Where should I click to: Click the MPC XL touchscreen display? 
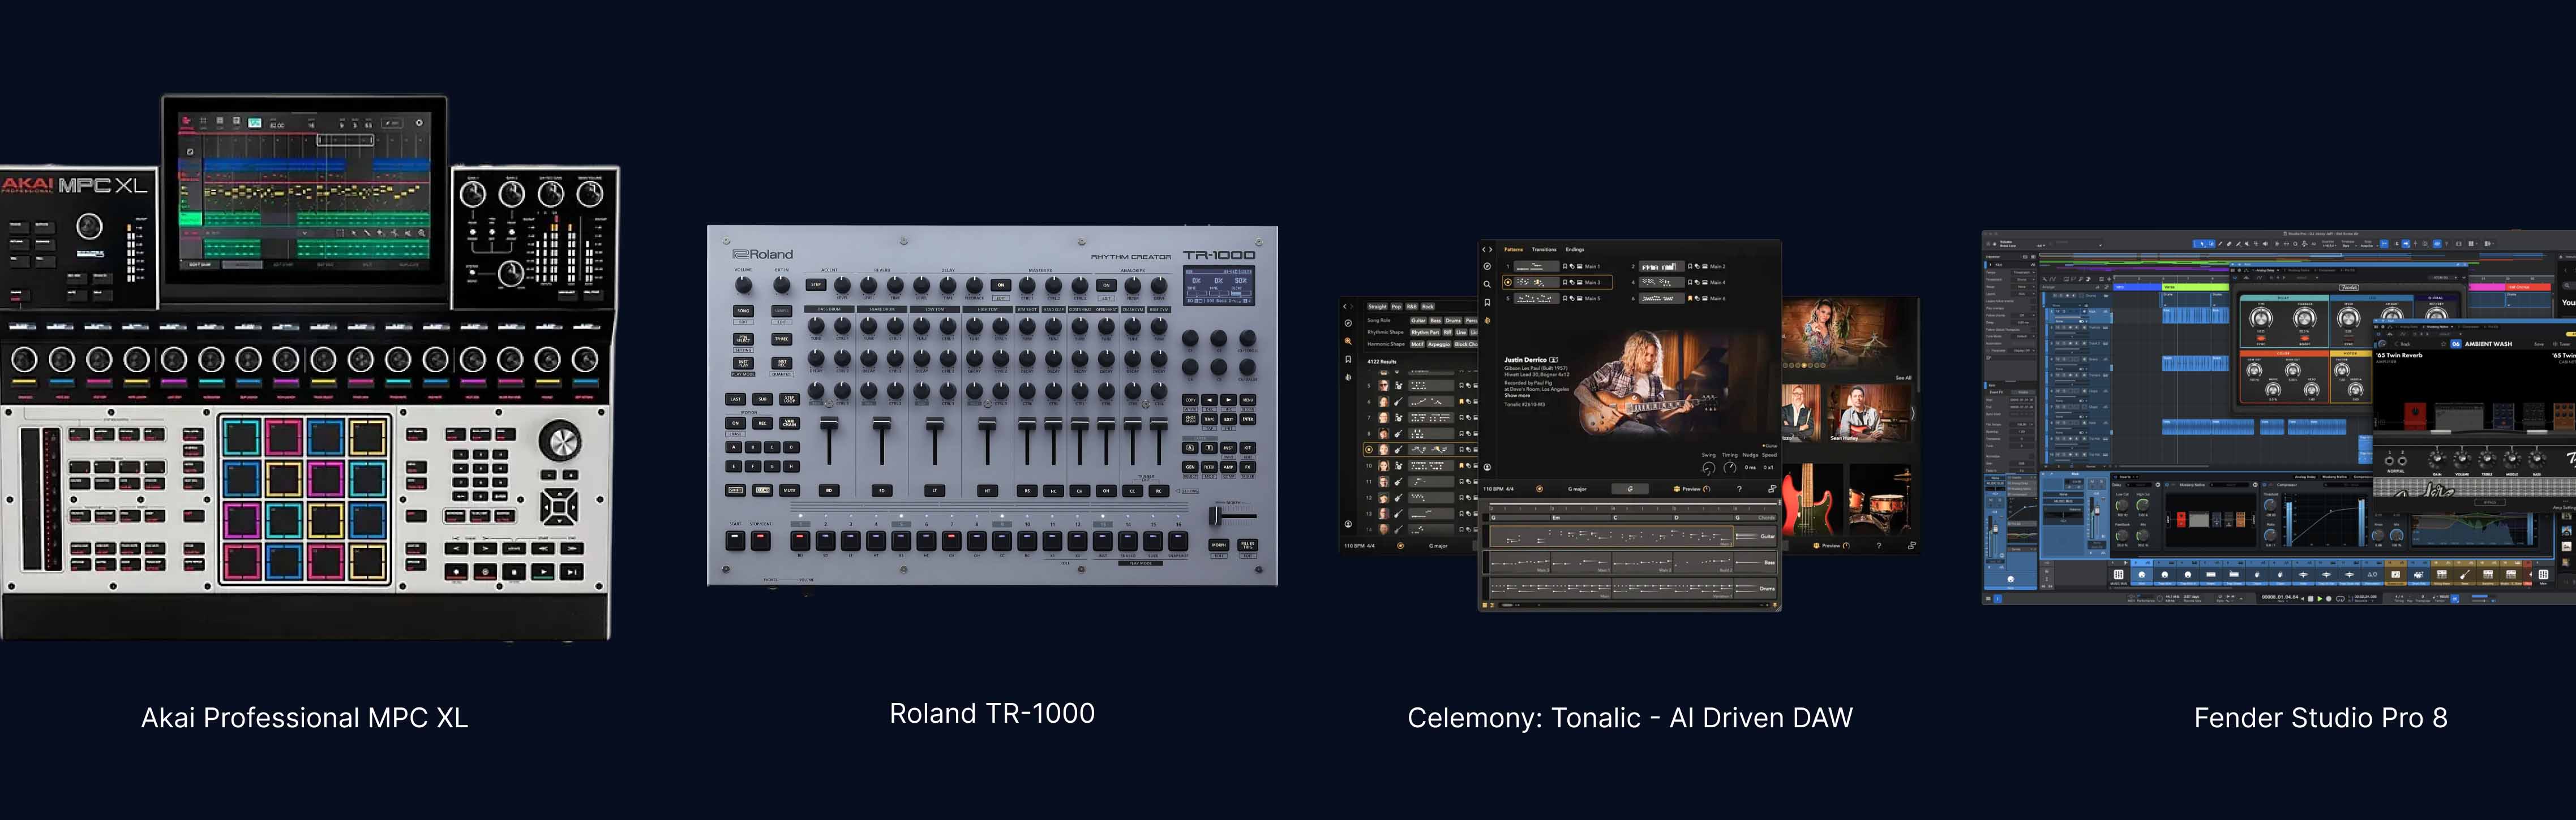pyautogui.click(x=304, y=192)
